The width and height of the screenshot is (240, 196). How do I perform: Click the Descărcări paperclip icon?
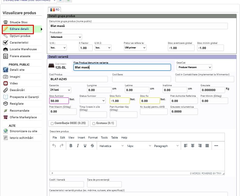point(5,90)
